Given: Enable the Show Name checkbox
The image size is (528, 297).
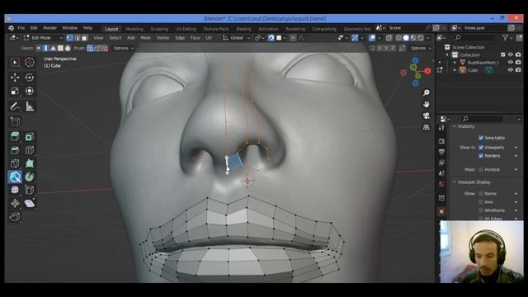Looking at the screenshot, I should [x=481, y=194].
